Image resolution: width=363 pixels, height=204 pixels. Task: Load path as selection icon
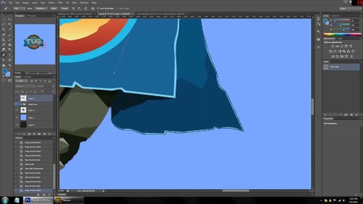(335, 114)
